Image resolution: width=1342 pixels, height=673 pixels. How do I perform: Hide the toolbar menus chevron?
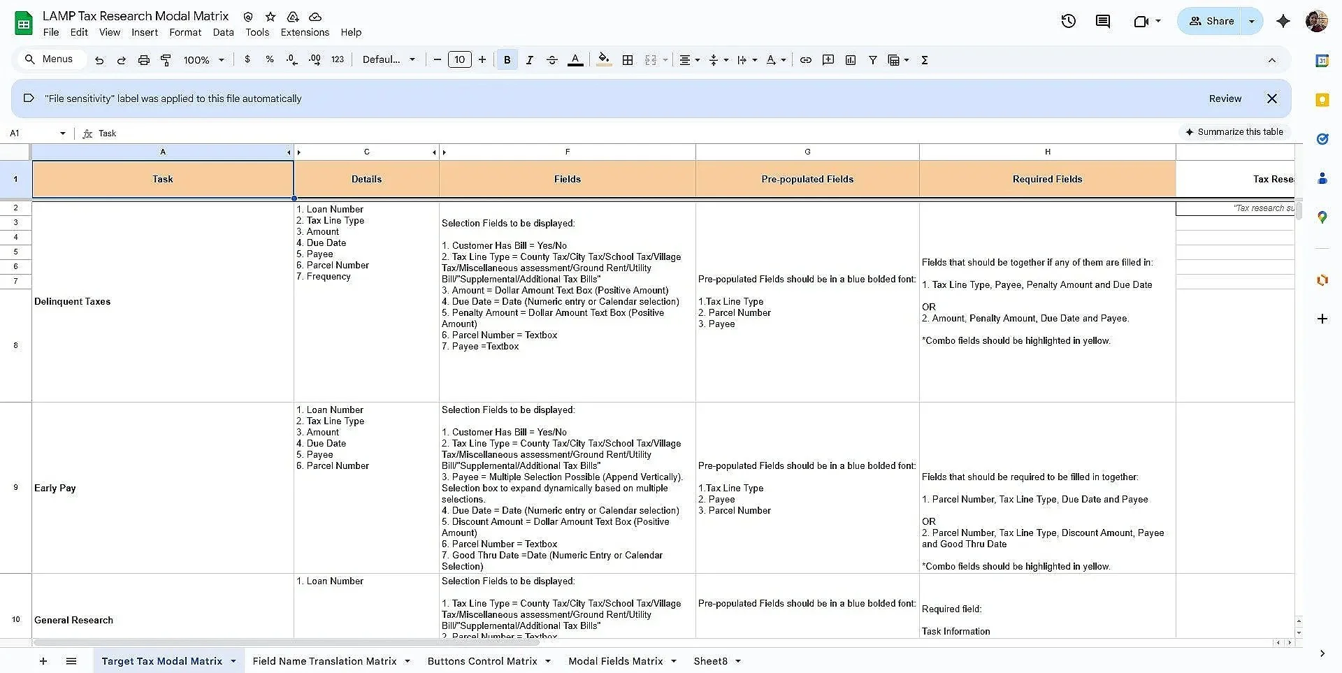click(x=1272, y=60)
